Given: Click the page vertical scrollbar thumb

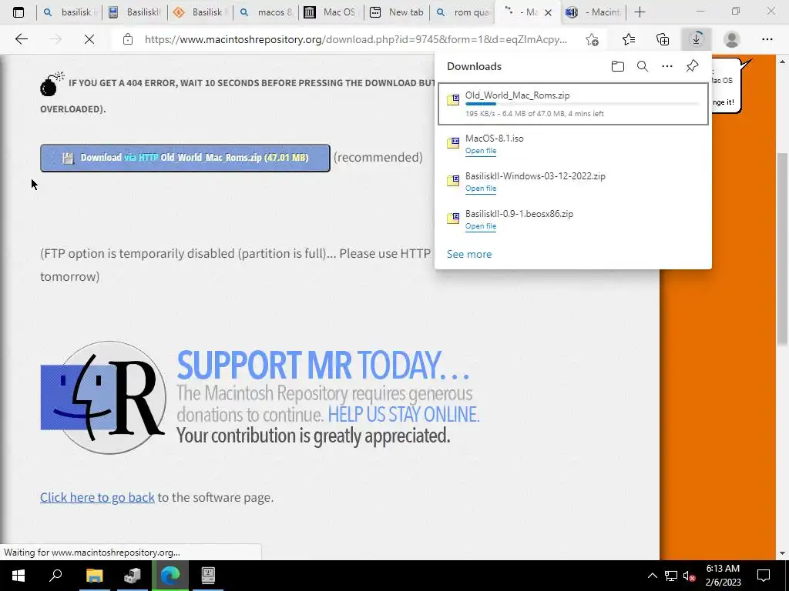Looking at the screenshot, I should [x=782, y=249].
